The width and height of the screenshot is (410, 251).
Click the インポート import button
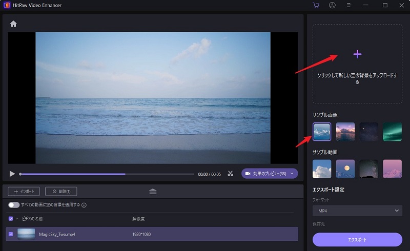pyautogui.click(x=24, y=191)
